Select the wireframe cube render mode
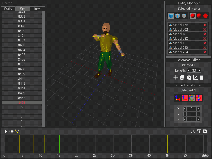The image size is (212, 159). pos(184,16)
